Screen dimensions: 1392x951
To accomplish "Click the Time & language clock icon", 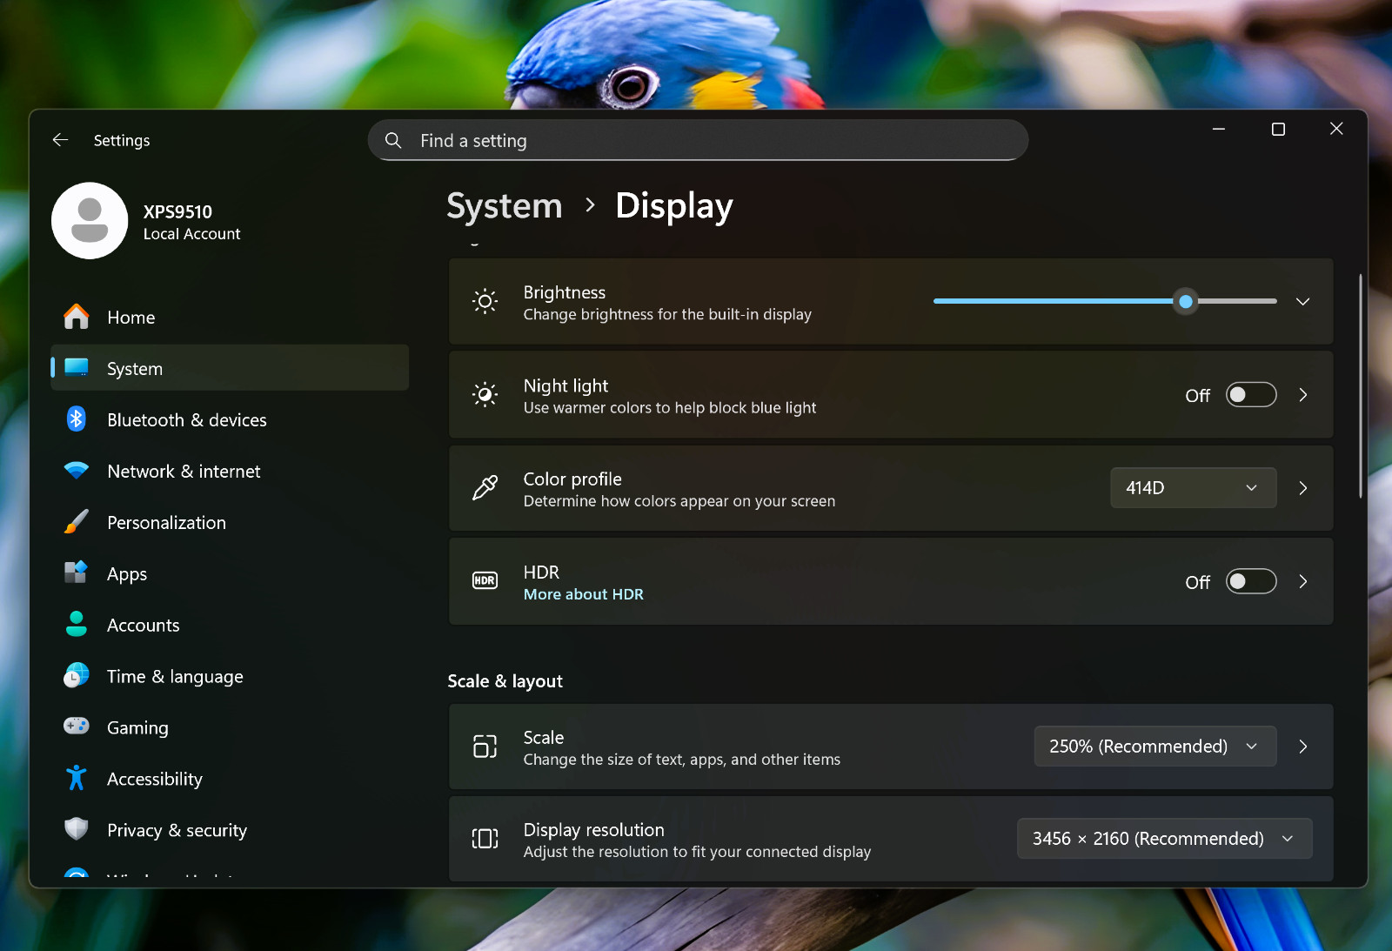I will click(77, 675).
